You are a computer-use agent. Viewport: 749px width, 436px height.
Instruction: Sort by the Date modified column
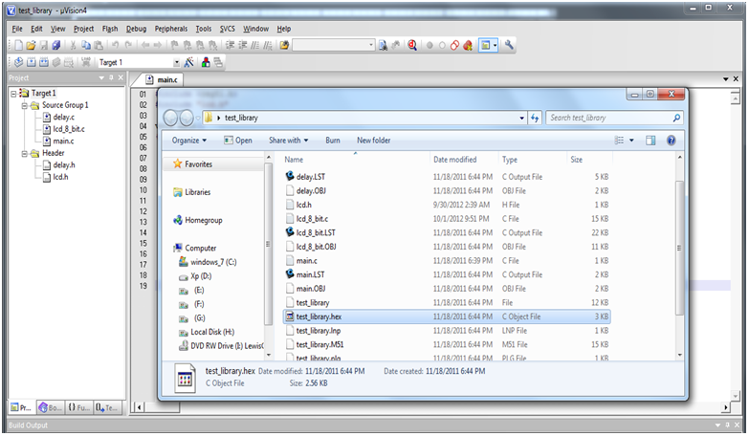(454, 160)
